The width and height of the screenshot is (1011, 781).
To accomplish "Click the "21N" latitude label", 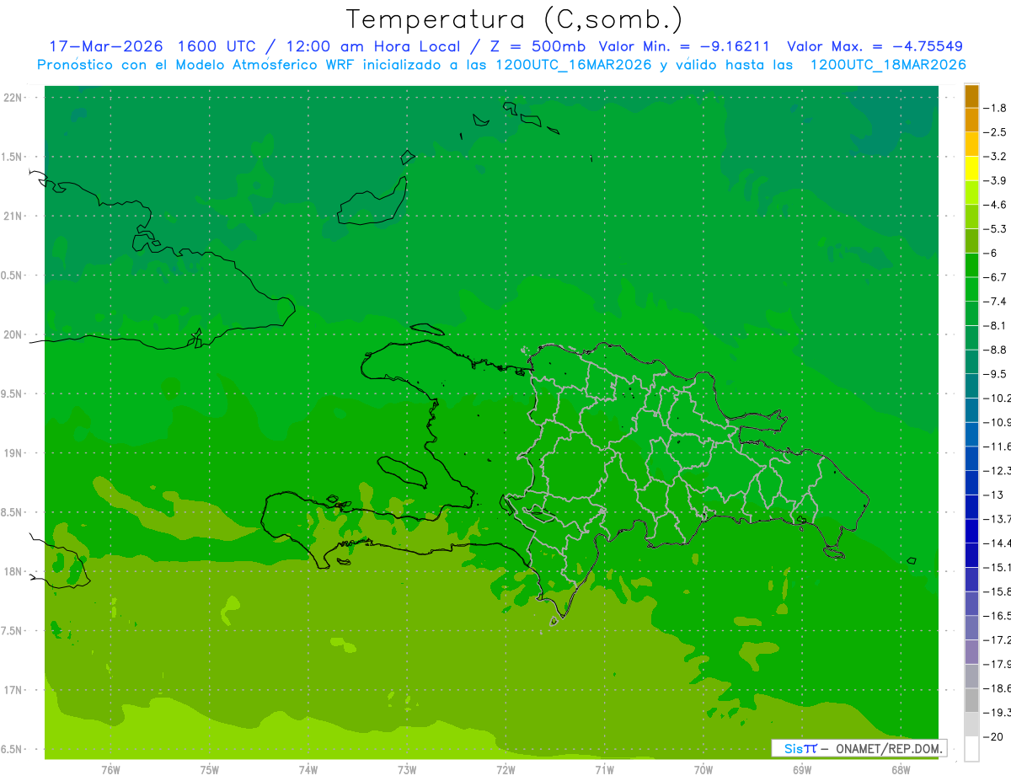I will tap(12, 216).
